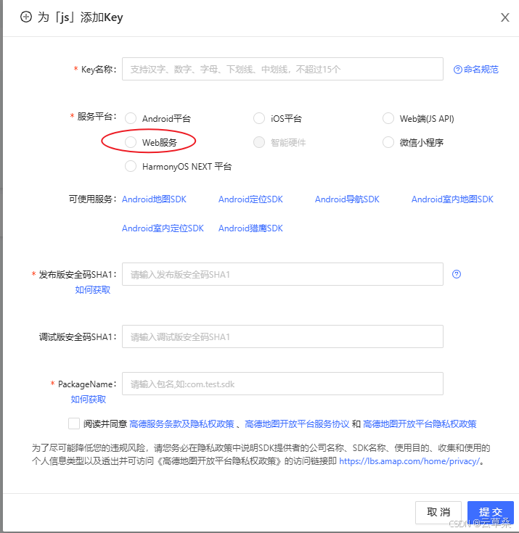Click 如何获取 under PackageName
The image size is (519, 533).
[88, 399]
